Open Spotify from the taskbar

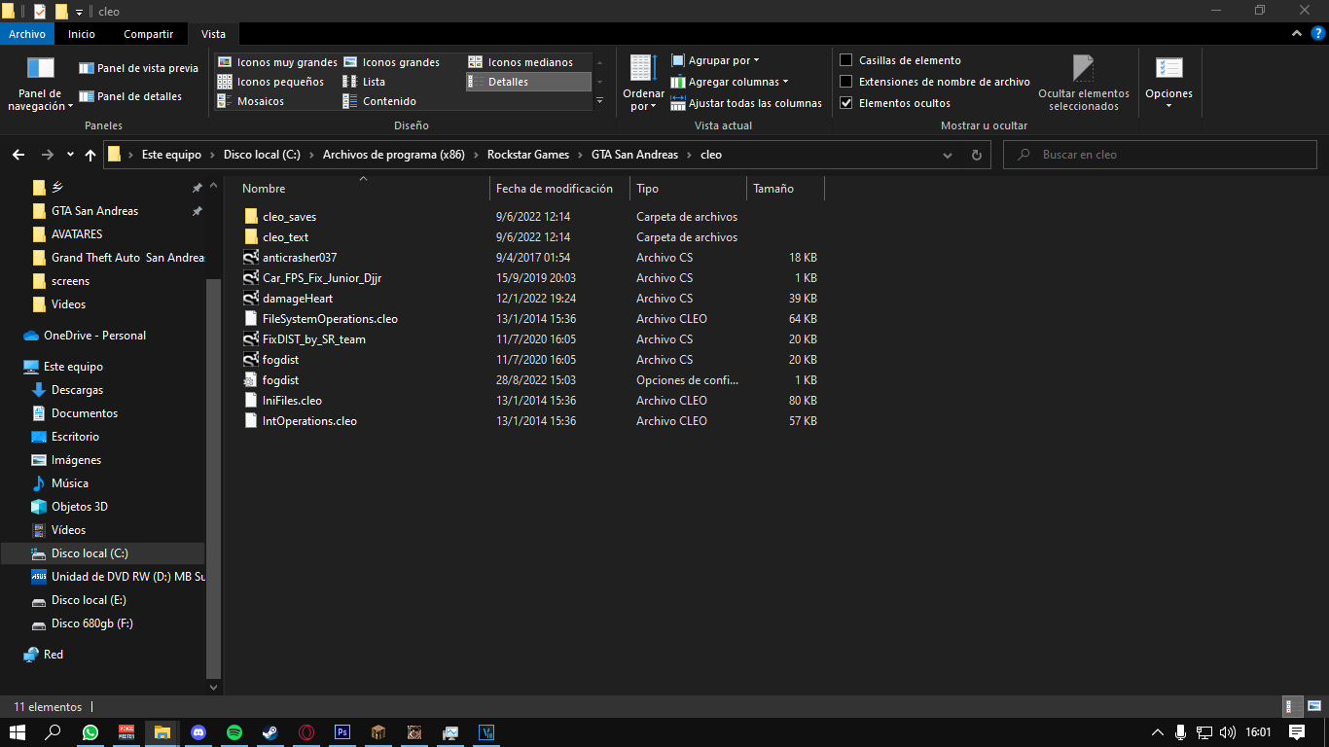234,732
